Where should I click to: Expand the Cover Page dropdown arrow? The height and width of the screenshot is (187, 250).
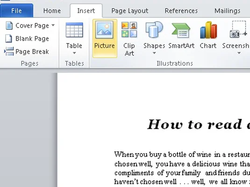pyautogui.click(x=53, y=25)
